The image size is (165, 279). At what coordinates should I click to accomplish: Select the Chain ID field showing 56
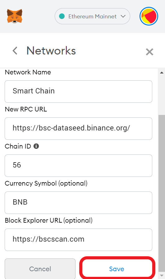click(x=79, y=165)
